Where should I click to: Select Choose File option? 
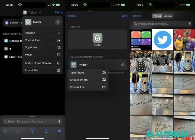tap(88, 87)
